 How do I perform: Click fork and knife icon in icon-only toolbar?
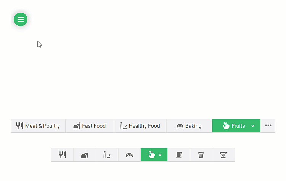63,155
